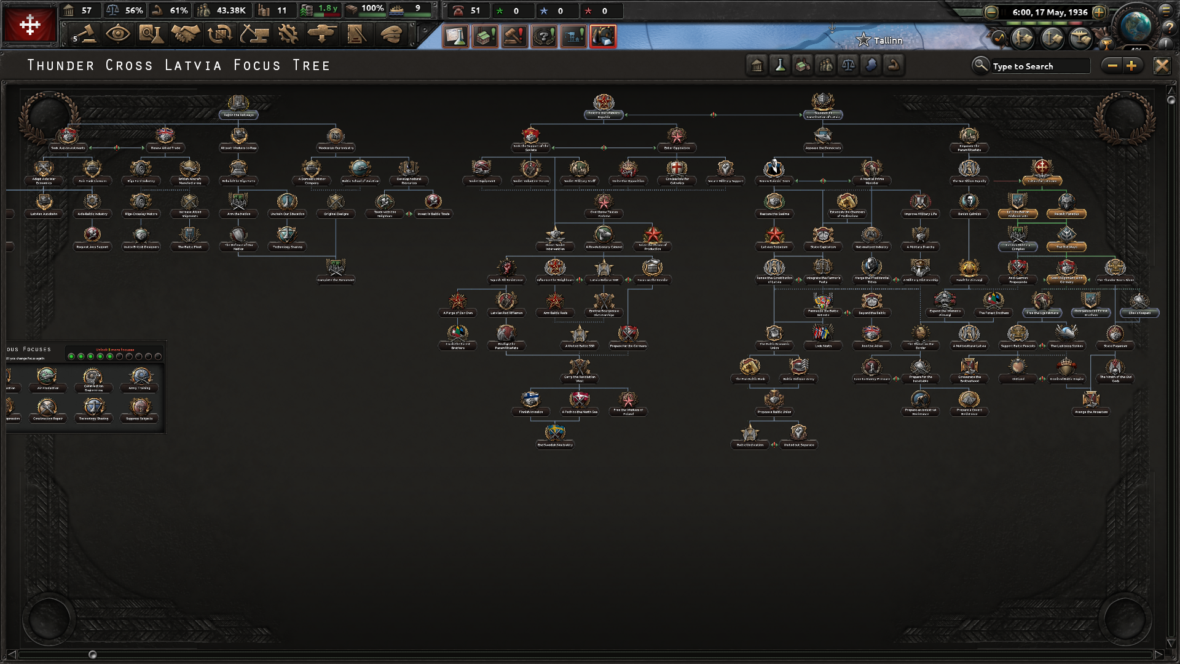Open the Logistics menu

[x=356, y=34]
